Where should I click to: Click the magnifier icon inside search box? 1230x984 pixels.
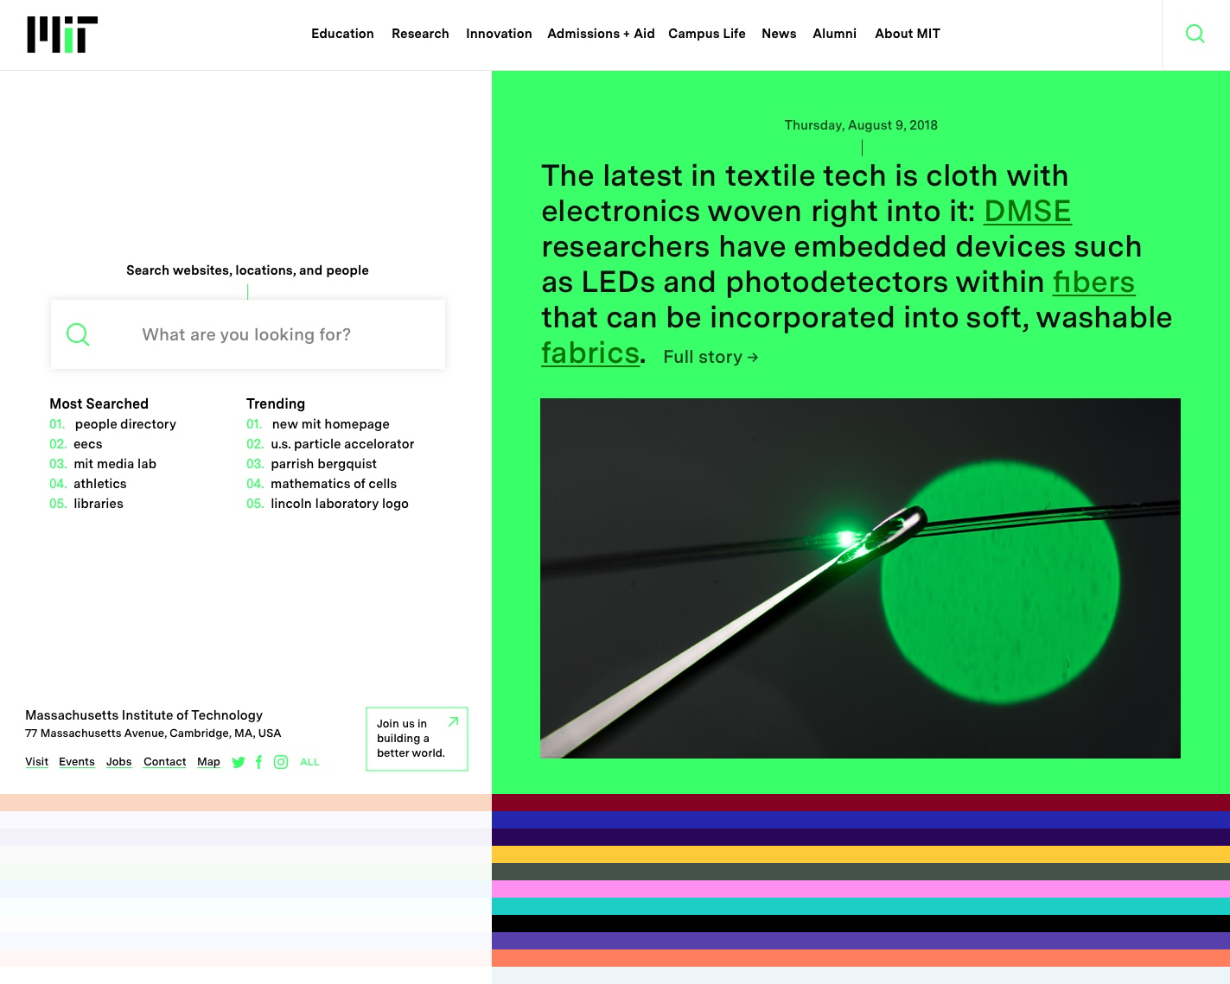(78, 334)
